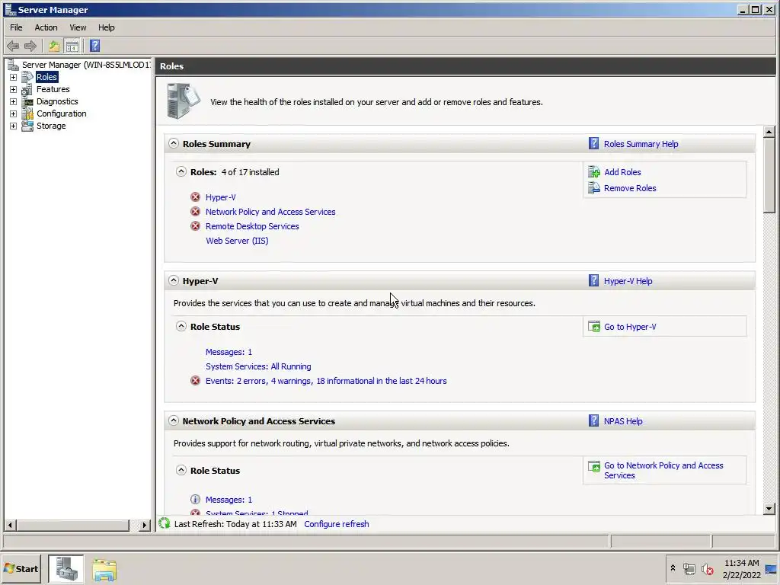Open the Web Server (IIS) role link
This screenshot has width=780, height=585.
[237, 240]
